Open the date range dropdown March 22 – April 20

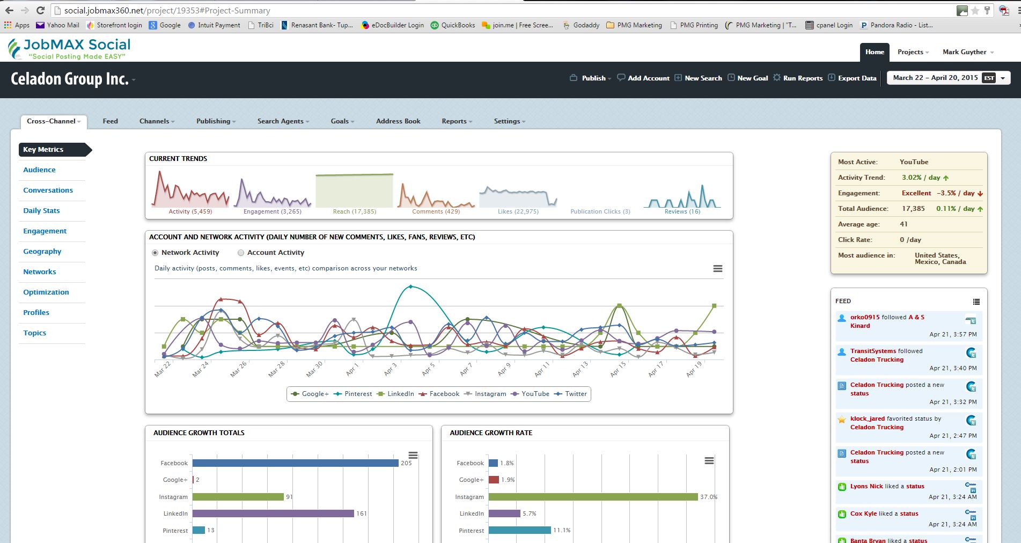pyautogui.click(x=949, y=78)
